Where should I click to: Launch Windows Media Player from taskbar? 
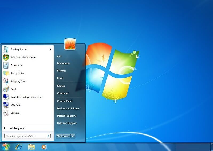[x=44, y=147]
